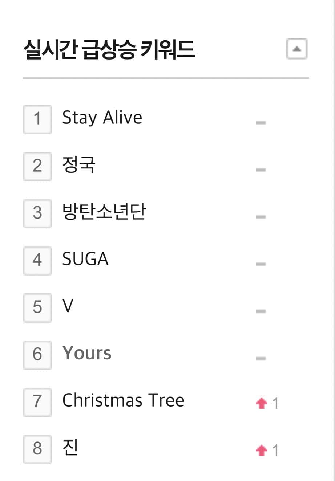Click rank number 3 badge
335x481 pixels.
37,213
